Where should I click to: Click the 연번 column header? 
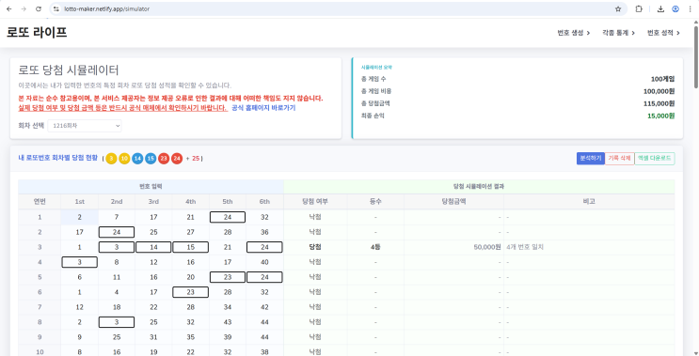[40, 202]
